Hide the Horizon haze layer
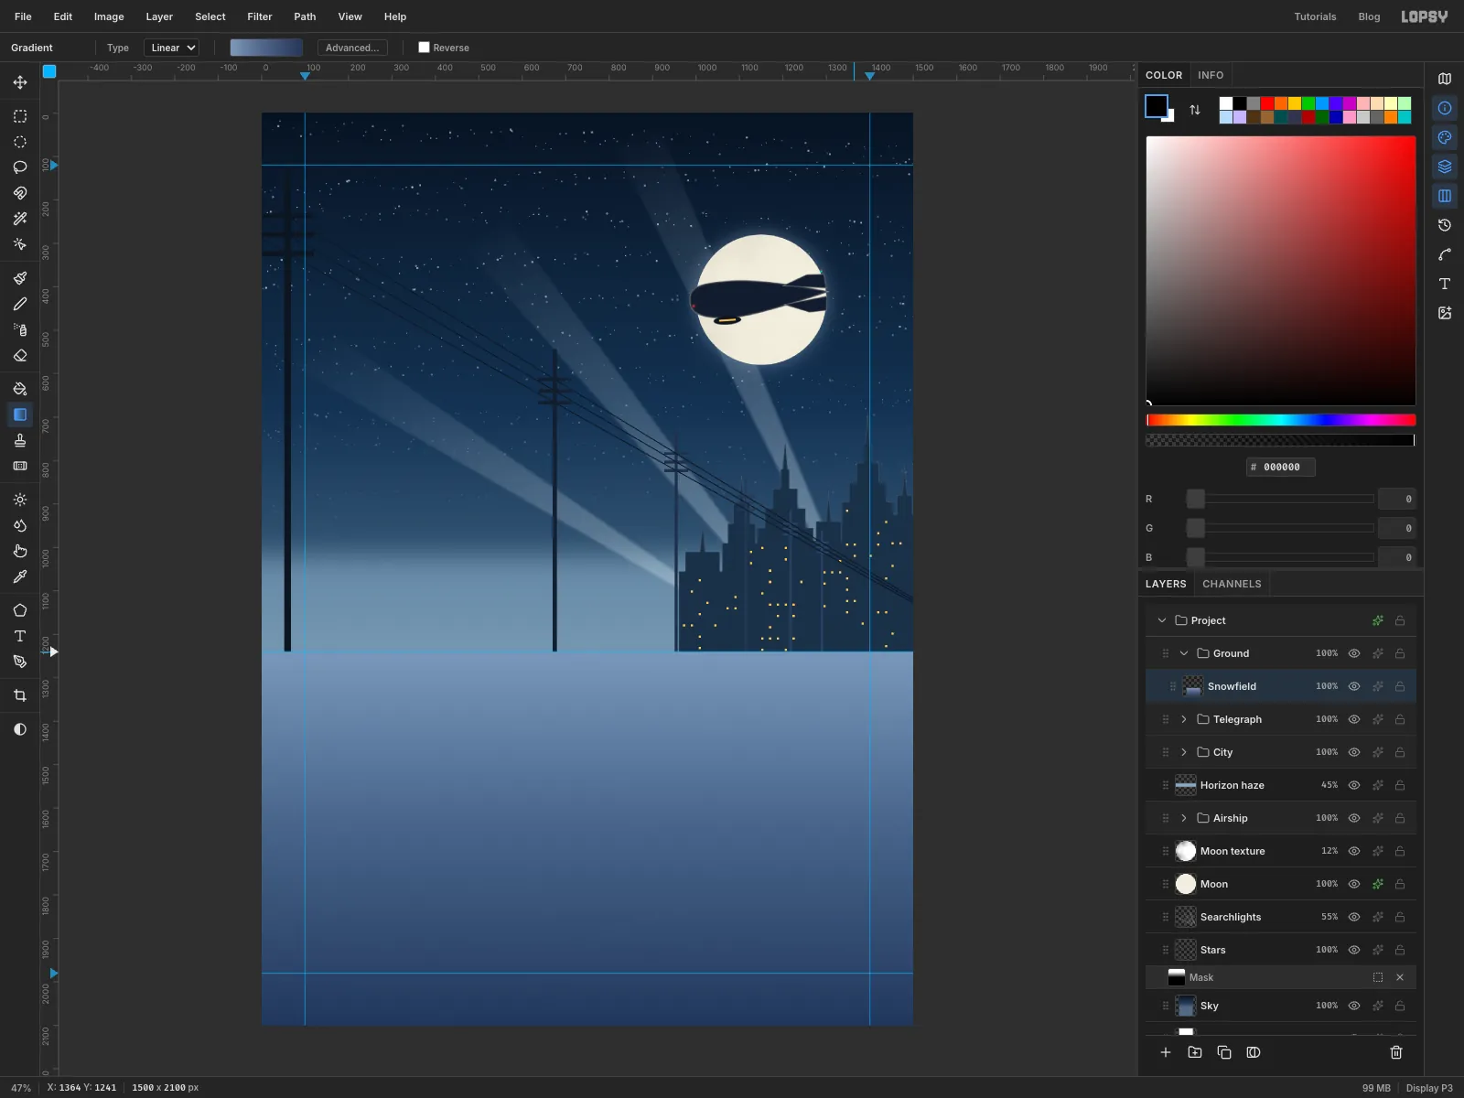The height and width of the screenshot is (1098, 1464). pos(1354,785)
